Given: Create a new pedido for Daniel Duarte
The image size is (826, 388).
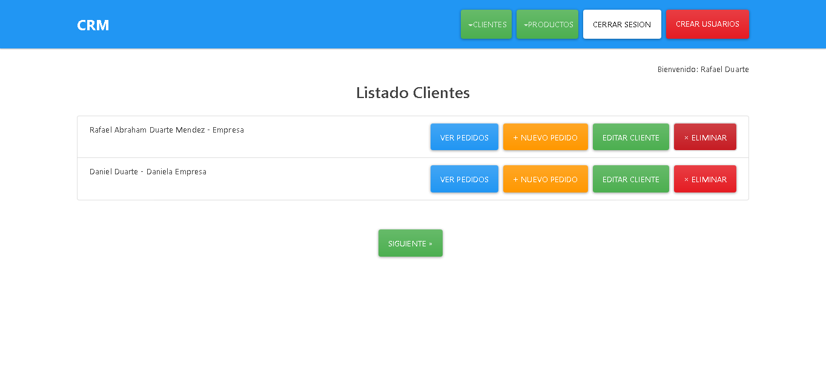Looking at the screenshot, I should point(545,179).
